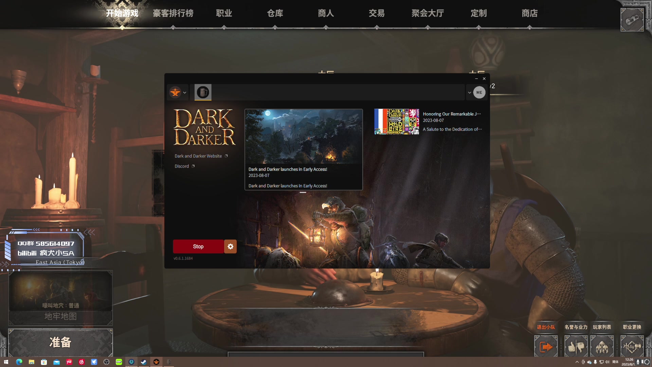The width and height of the screenshot is (652, 367).
Task: Open the Windows Start menu
Action: (x=6, y=362)
